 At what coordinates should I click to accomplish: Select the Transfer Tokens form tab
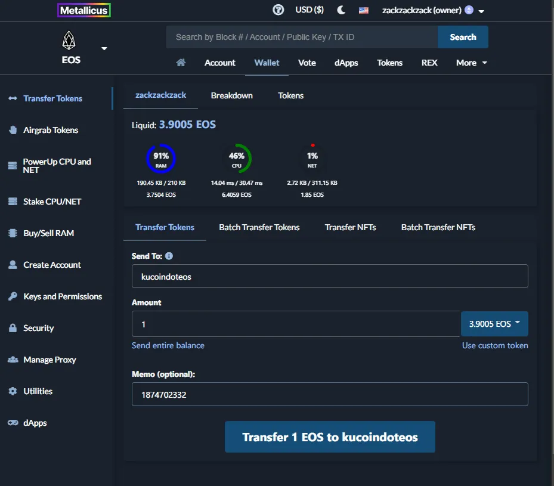pos(165,227)
